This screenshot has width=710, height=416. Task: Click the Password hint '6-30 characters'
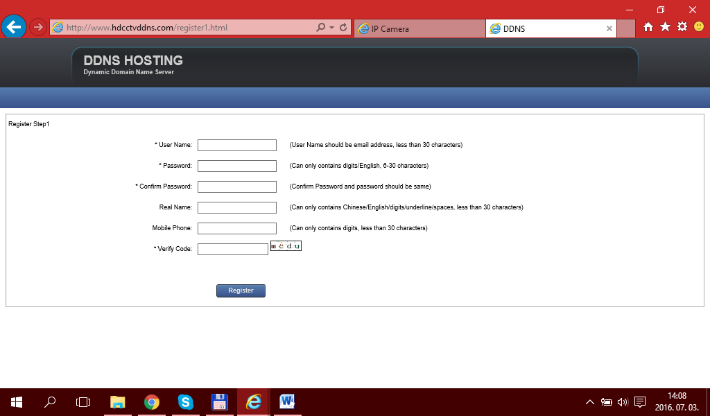click(359, 166)
